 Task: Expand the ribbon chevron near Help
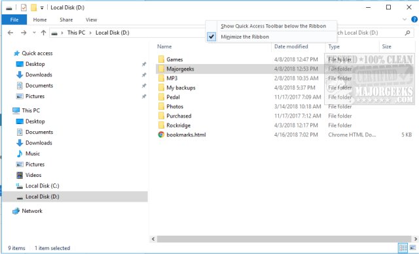(405, 20)
